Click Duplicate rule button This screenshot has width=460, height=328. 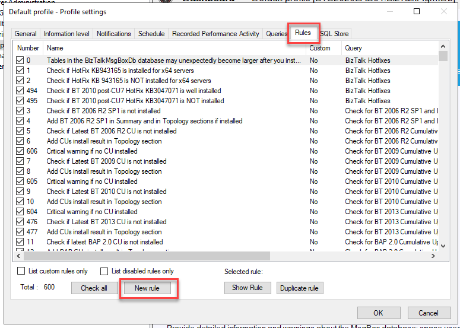point(299,288)
